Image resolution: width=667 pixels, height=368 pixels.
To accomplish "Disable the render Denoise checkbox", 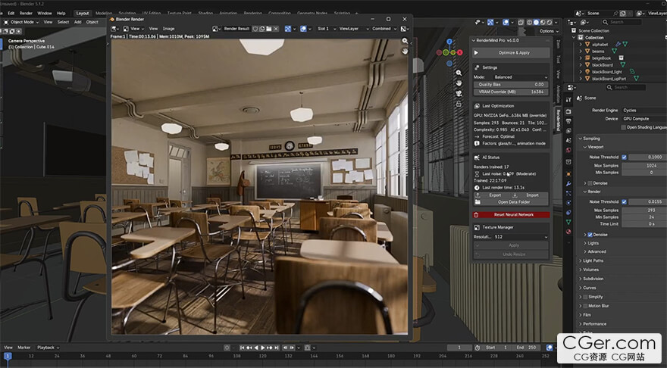I will [x=590, y=235].
